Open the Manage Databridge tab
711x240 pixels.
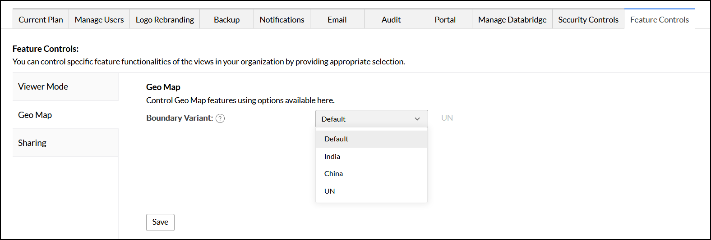click(x=512, y=20)
